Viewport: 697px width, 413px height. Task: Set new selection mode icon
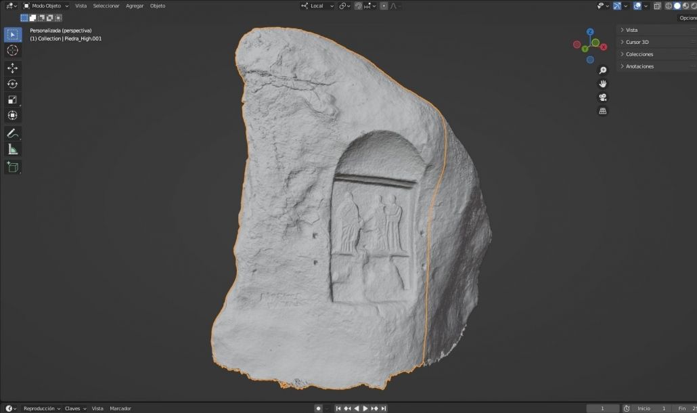pos(24,18)
